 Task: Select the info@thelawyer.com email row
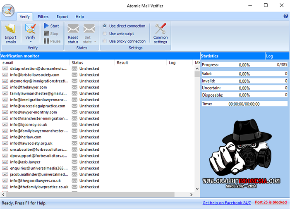(x=29, y=87)
